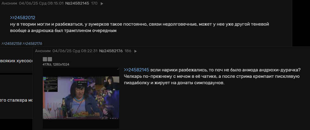
Task: Click post number №24582176 in the header
Action: click(x=111, y=51)
